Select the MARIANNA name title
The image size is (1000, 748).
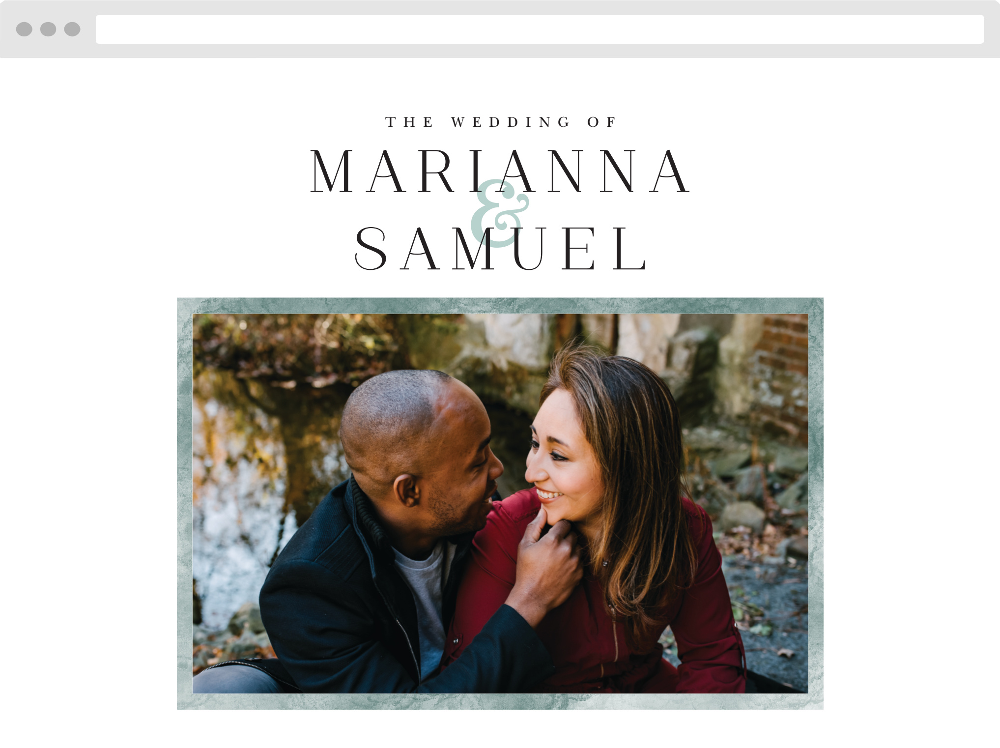coord(500,171)
